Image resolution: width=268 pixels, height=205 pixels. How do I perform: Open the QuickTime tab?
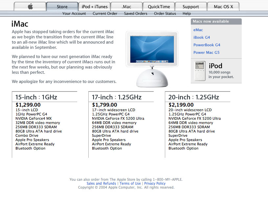pyautogui.click(x=159, y=7)
